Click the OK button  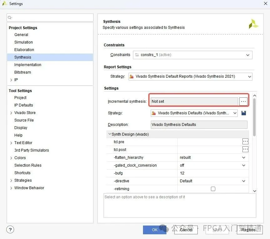click(155, 230)
